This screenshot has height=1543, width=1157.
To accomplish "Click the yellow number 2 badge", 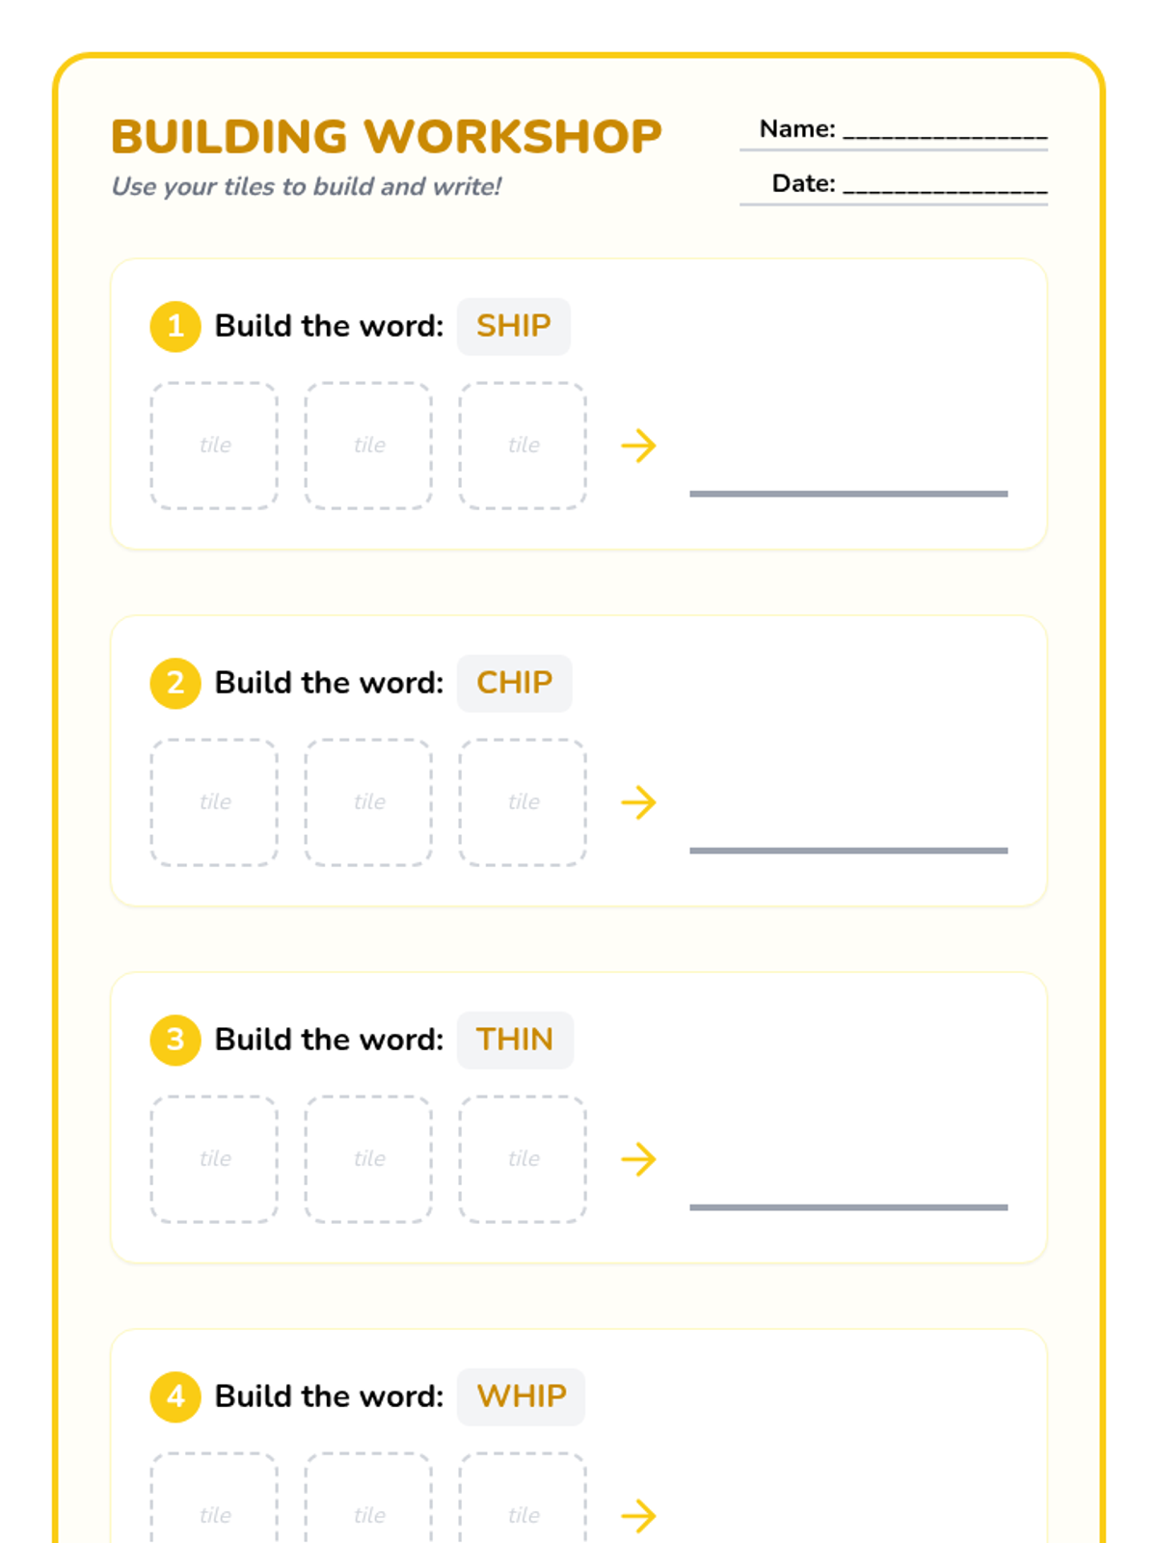I will pos(175,683).
